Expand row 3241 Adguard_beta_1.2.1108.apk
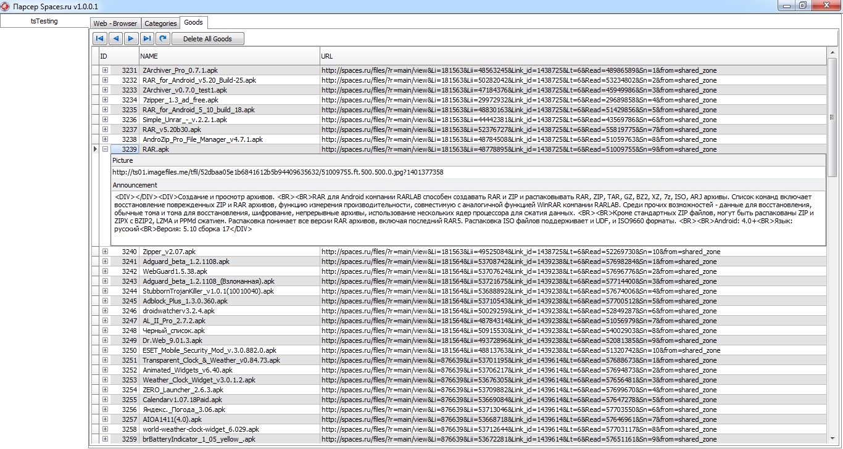 point(105,262)
